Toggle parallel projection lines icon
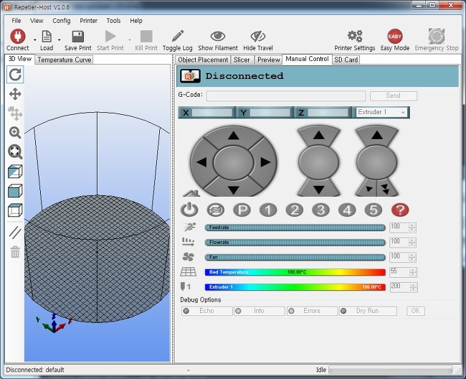 [x=15, y=233]
